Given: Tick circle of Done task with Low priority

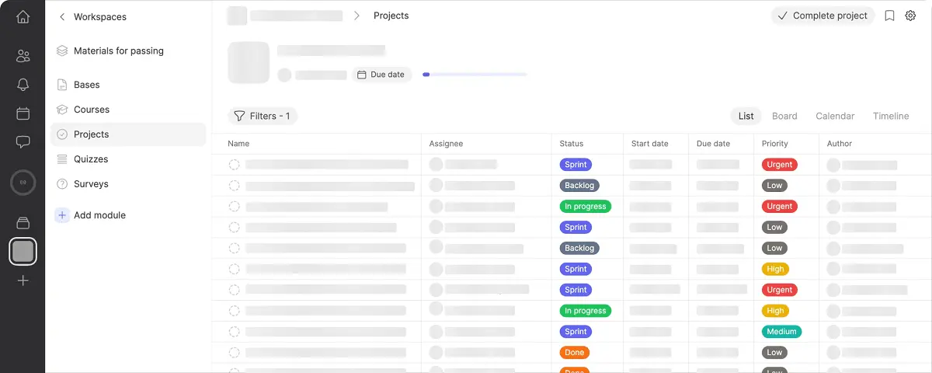Looking at the screenshot, I should (234, 353).
